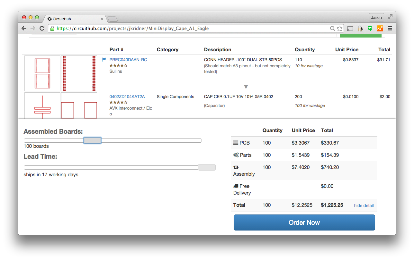Click the Lead Time slider handle
This screenshot has height=260, width=414.
pos(207,167)
